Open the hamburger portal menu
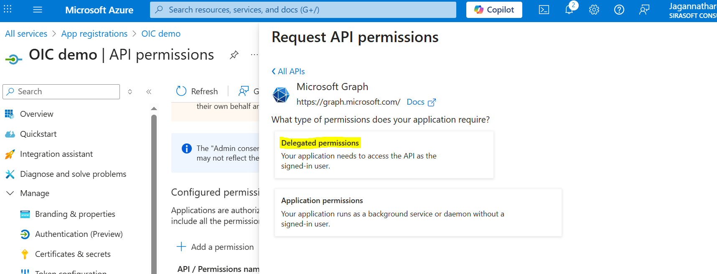Viewport: 717px width, 274px height. click(38, 10)
